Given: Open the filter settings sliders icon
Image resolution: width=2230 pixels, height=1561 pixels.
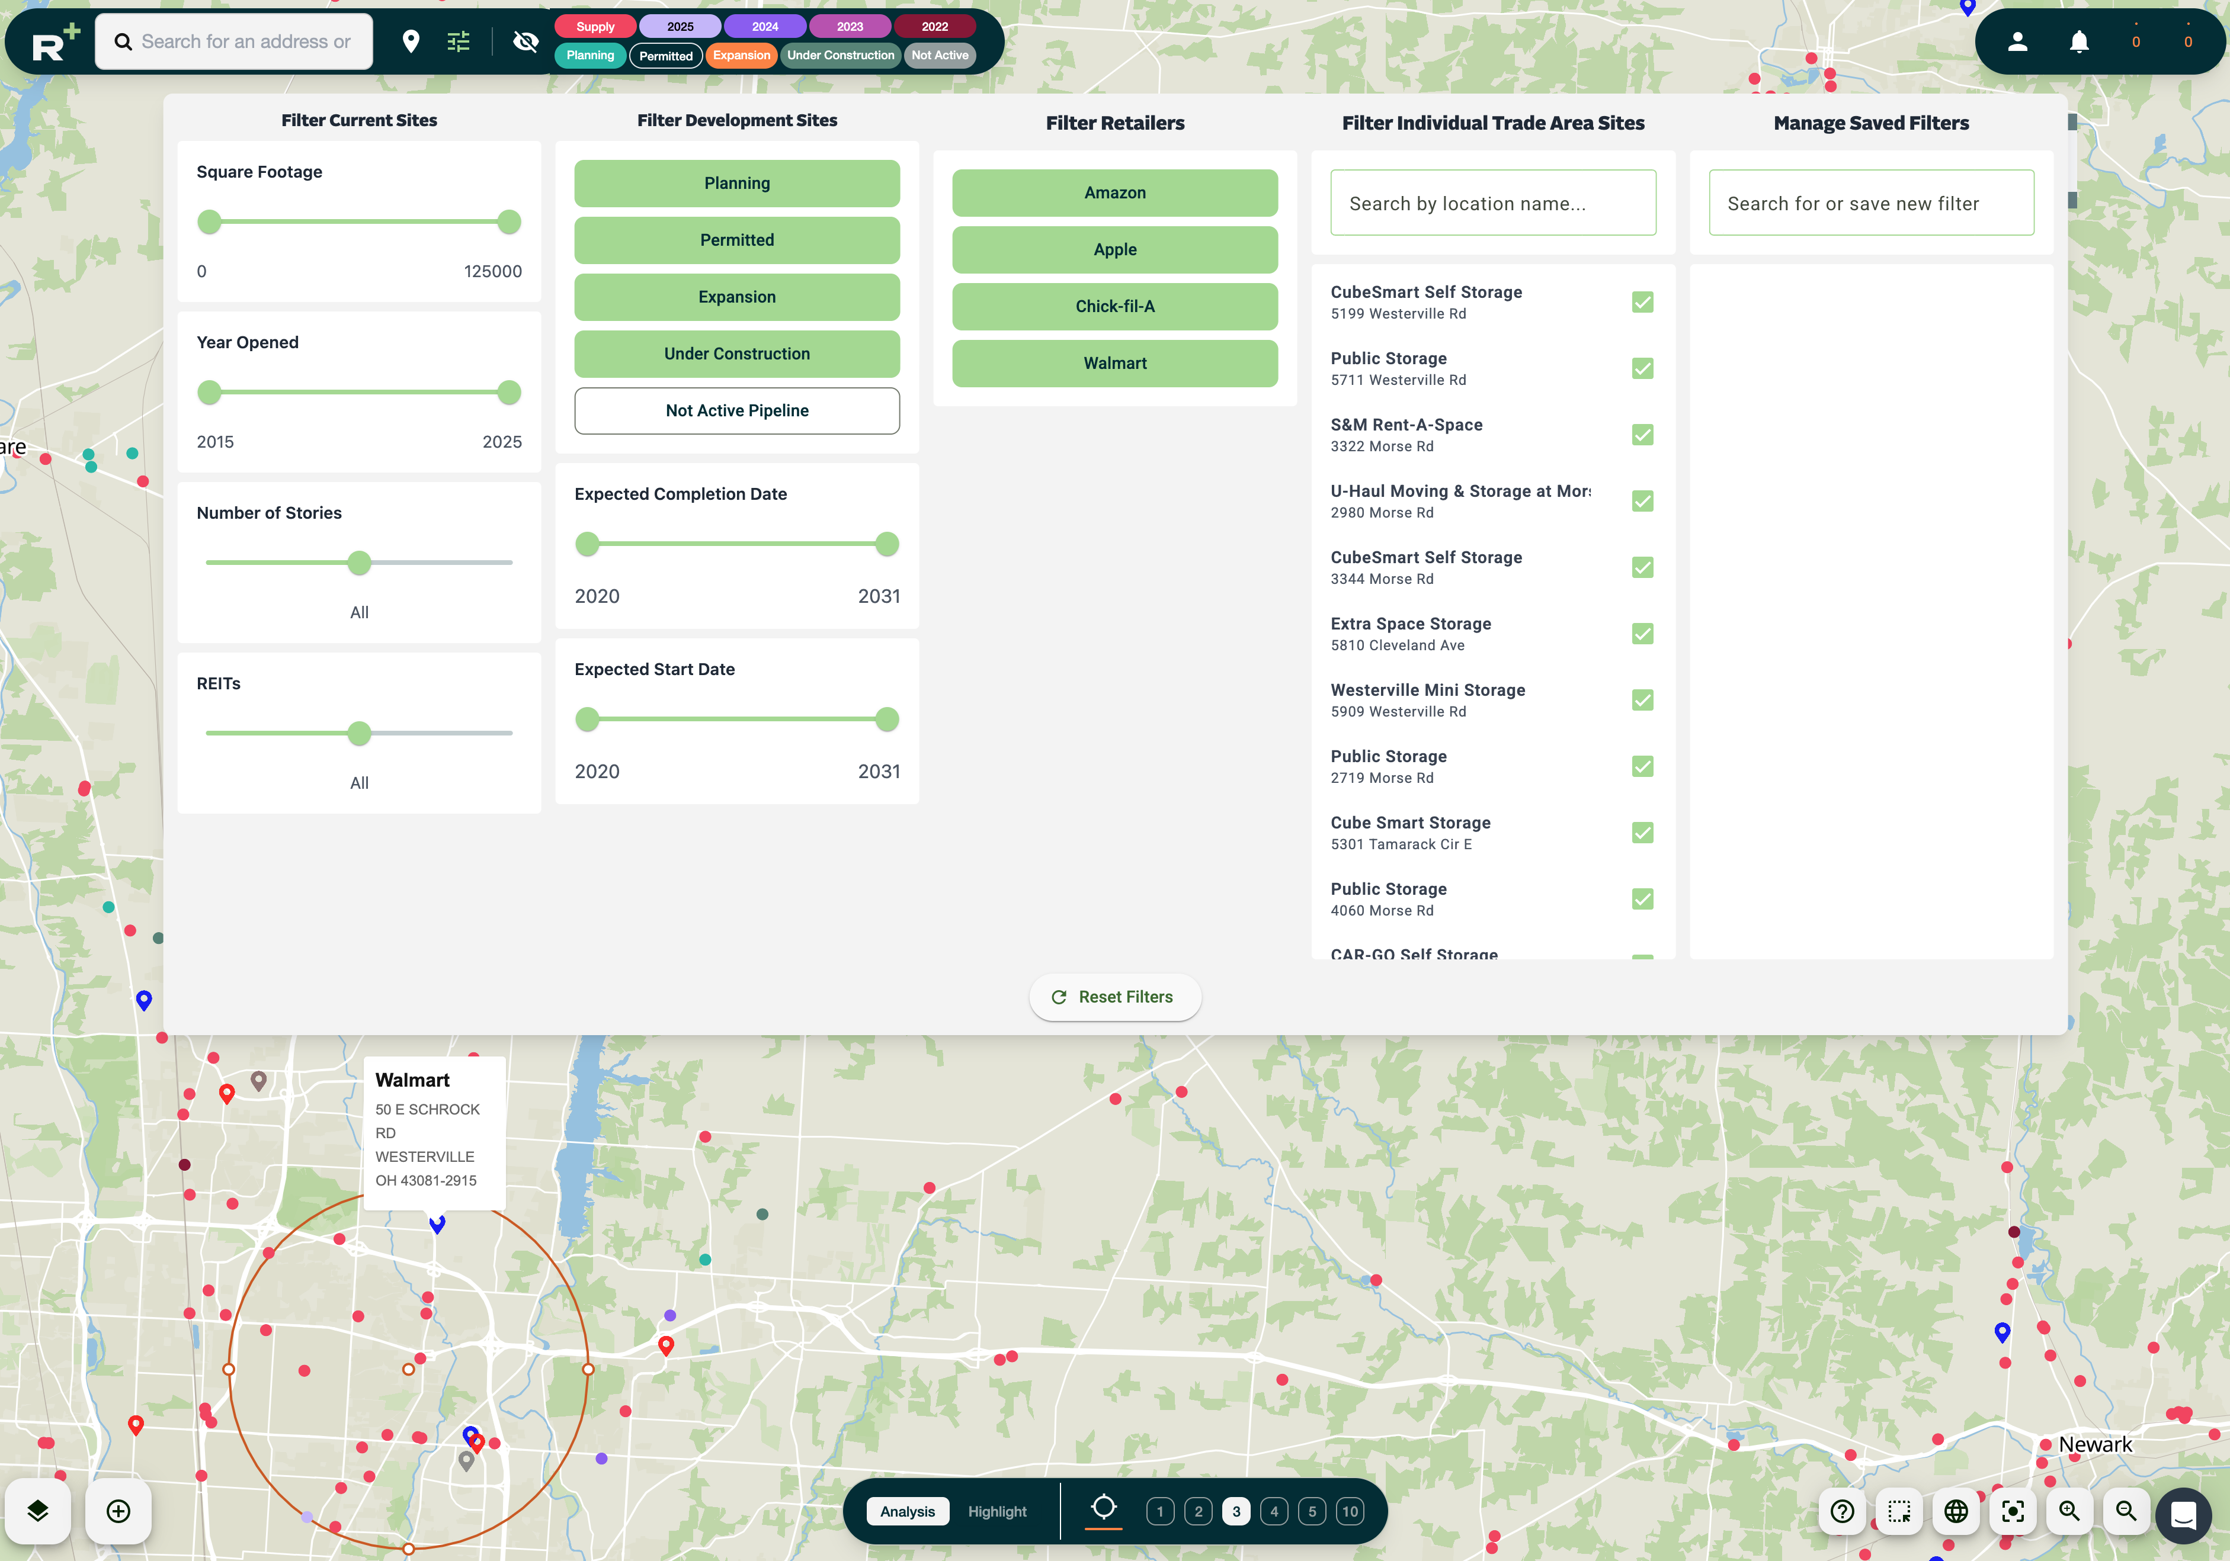Looking at the screenshot, I should click(x=457, y=41).
